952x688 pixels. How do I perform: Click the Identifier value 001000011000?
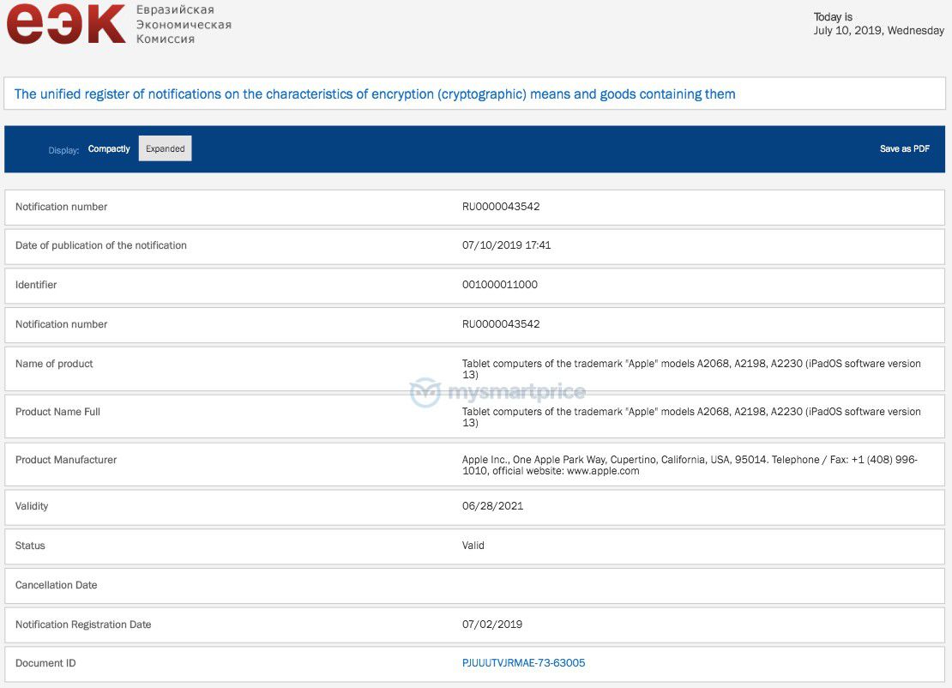pos(500,285)
